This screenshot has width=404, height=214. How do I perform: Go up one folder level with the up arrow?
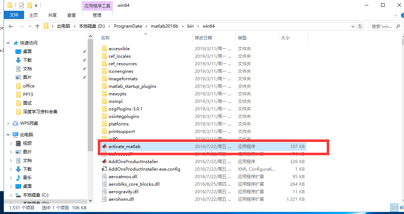coord(38,26)
